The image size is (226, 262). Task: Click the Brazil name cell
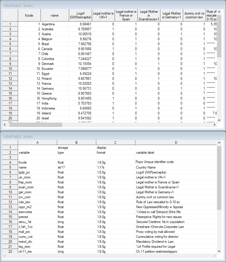pyautogui.click(x=55, y=44)
